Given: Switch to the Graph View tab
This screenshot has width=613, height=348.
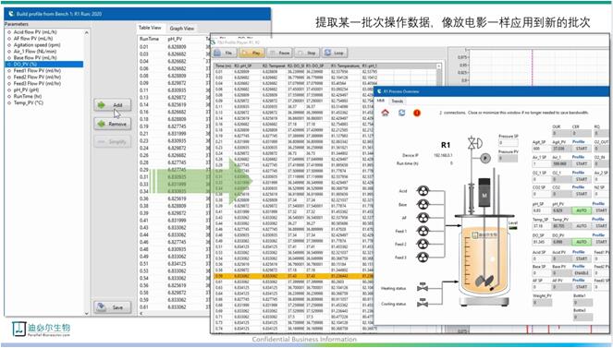Looking at the screenshot, I should (182, 29).
